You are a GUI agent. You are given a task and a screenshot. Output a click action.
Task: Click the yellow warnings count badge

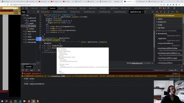(x=164, y=8)
